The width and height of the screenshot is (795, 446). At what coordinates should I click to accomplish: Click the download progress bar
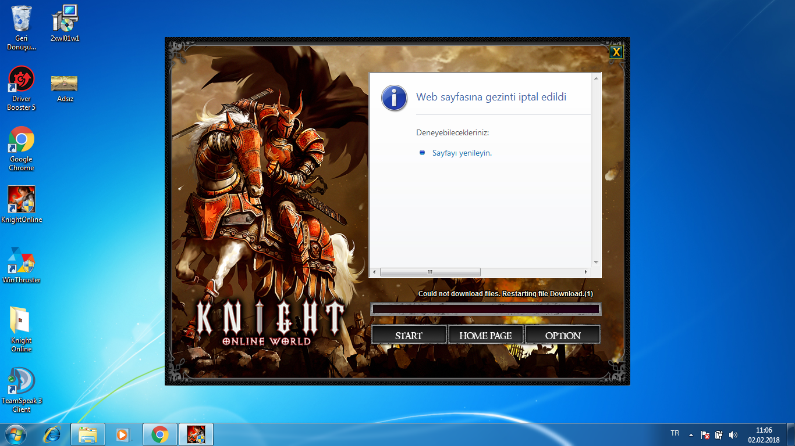pyautogui.click(x=486, y=309)
